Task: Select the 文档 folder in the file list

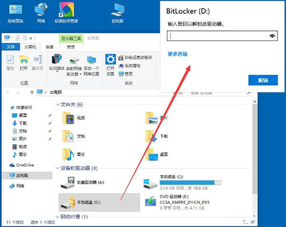Action: pos(74,137)
